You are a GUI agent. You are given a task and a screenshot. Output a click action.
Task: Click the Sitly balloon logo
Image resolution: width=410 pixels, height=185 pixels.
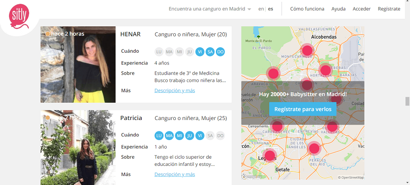coord(19,16)
